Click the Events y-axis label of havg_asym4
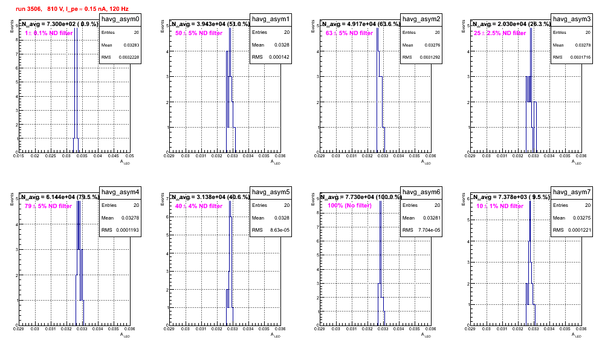The height and width of the screenshot is (346, 602). coord(12,199)
